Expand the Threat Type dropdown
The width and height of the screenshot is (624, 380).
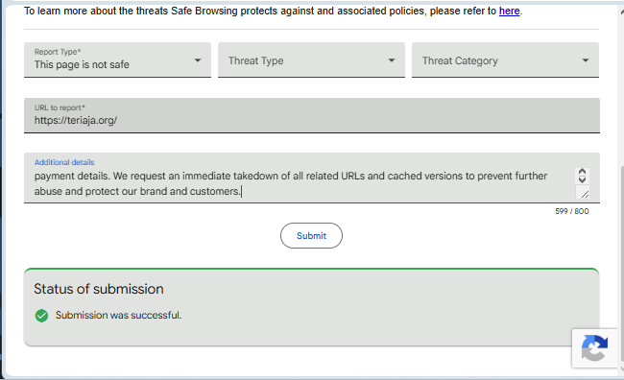coord(311,59)
